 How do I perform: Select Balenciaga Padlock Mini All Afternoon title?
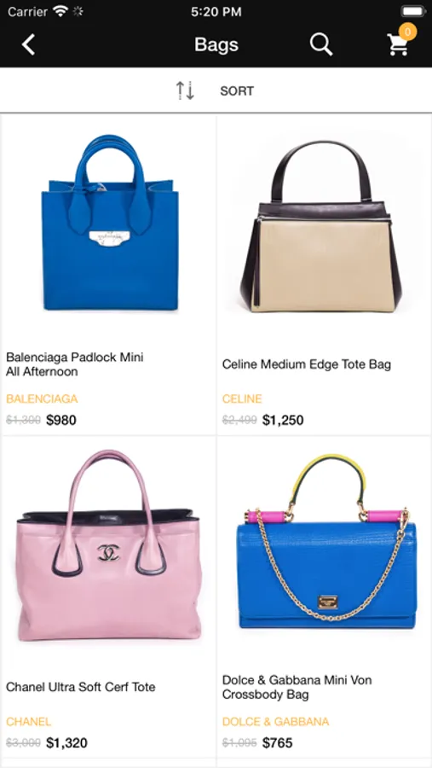[74, 364]
